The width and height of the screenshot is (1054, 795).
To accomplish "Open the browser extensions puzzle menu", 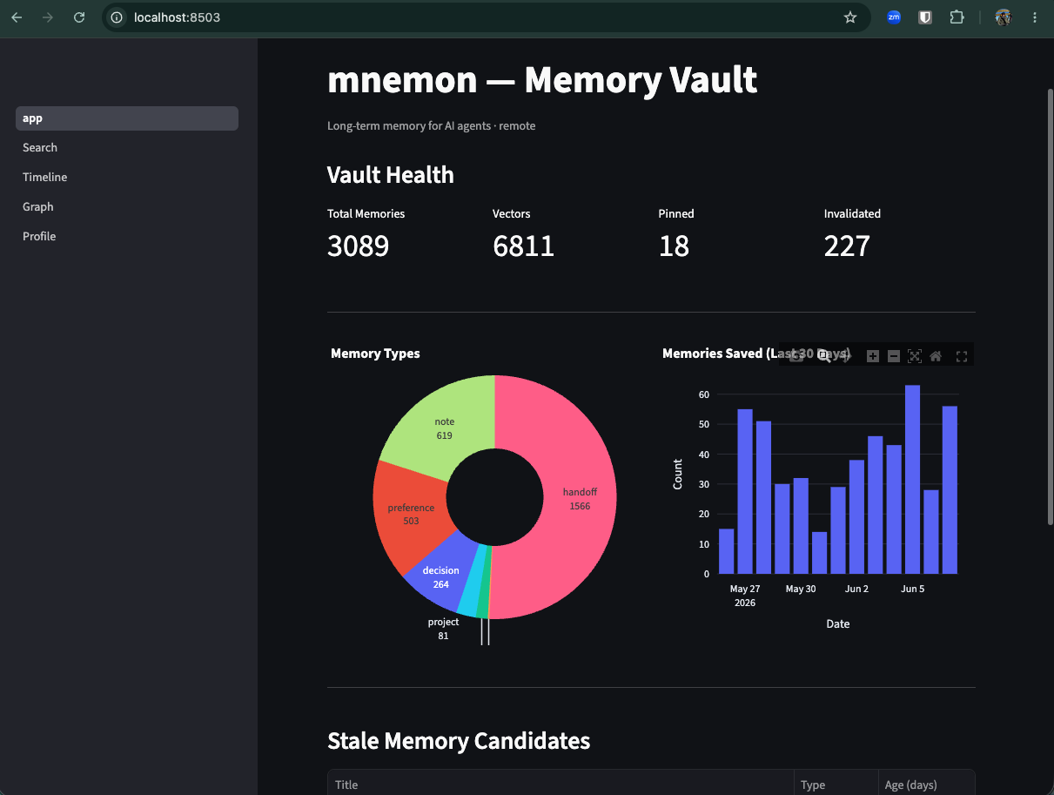I will click(x=957, y=17).
